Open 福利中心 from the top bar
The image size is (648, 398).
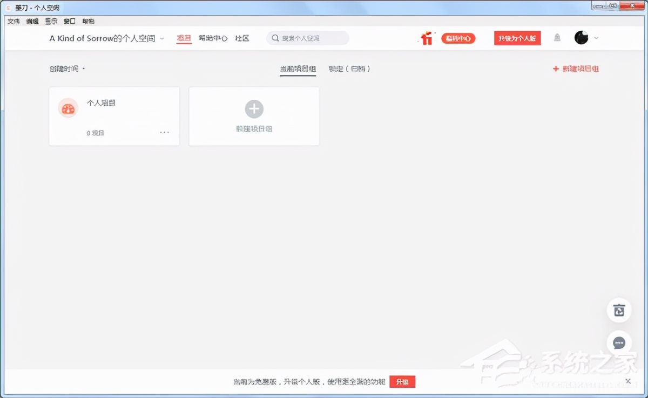458,38
